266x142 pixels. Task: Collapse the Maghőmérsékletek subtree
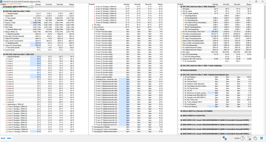click(4, 57)
